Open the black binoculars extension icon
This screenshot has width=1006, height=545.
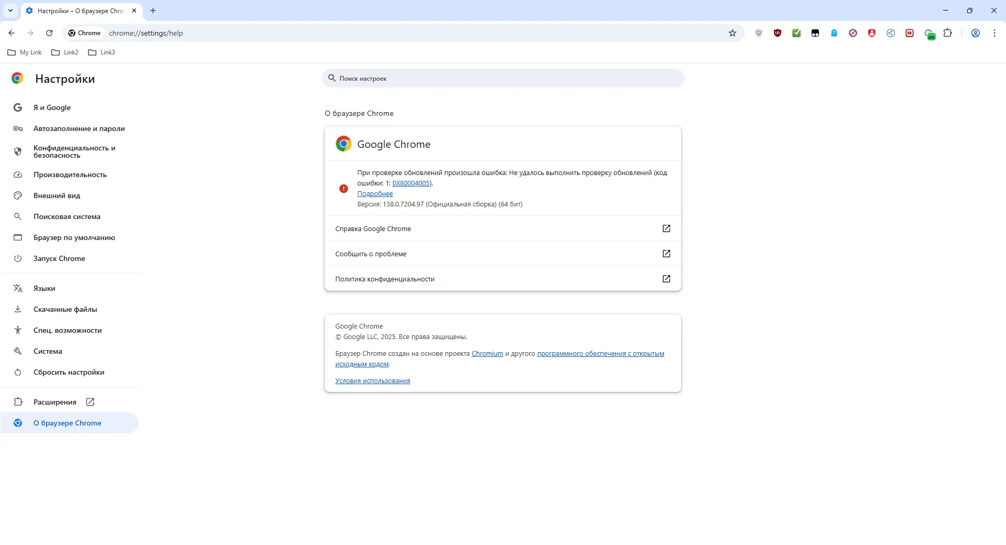(815, 33)
